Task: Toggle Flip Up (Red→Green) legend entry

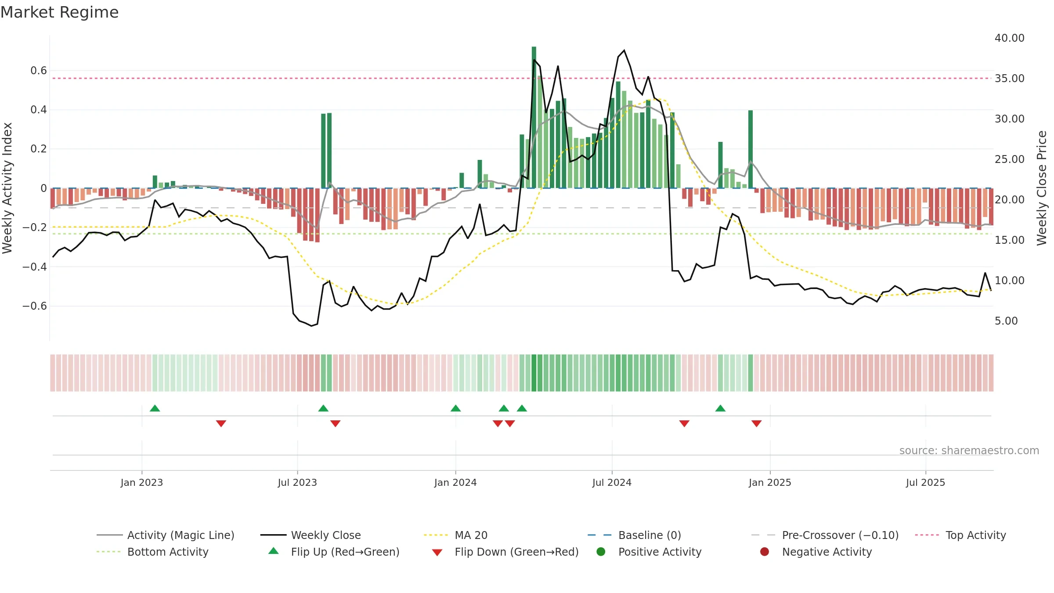Action: point(334,552)
